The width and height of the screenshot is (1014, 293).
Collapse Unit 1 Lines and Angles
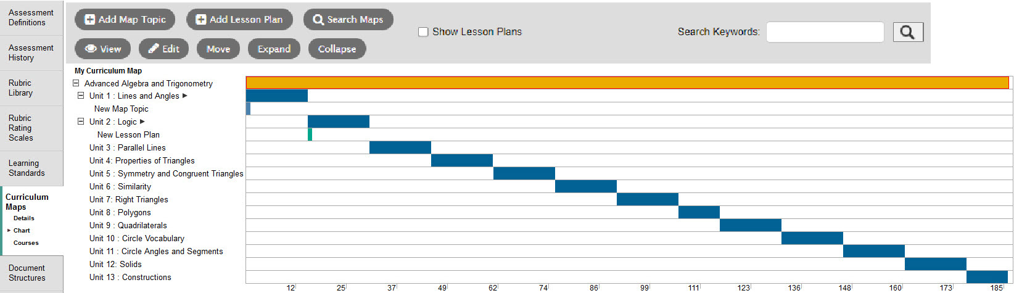81,96
